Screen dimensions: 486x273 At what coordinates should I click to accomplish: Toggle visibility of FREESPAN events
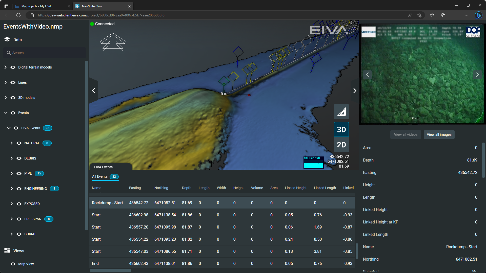19,219
